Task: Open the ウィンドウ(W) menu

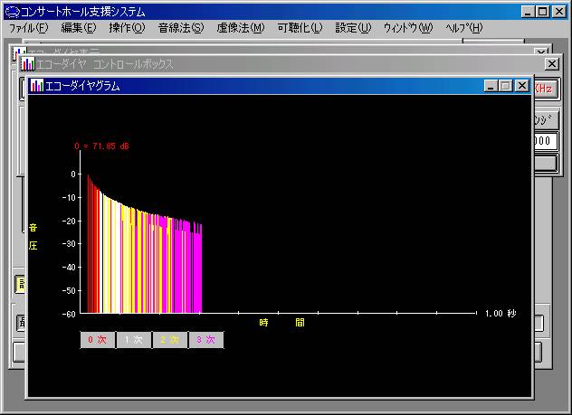Action: point(408,28)
